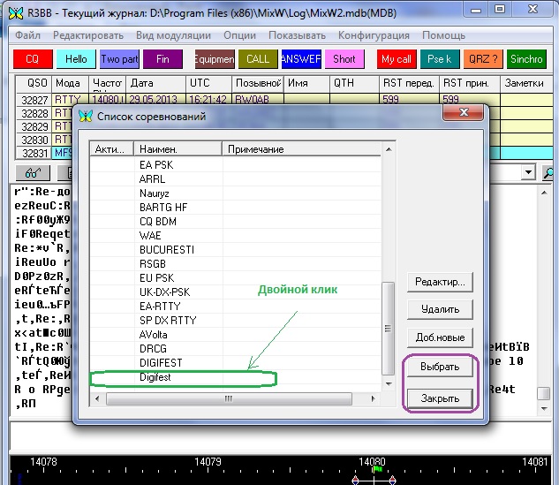Open the Конфигурация menu
This screenshot has width=559, height=485.
click(x=374, y=35)
